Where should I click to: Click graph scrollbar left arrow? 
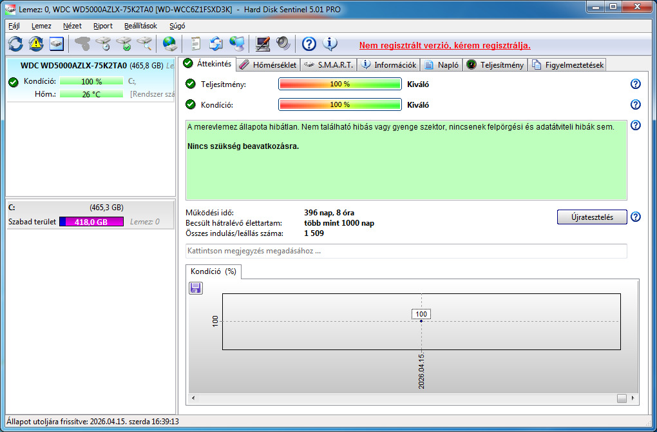pyautogui.click(x=193, y=398)
